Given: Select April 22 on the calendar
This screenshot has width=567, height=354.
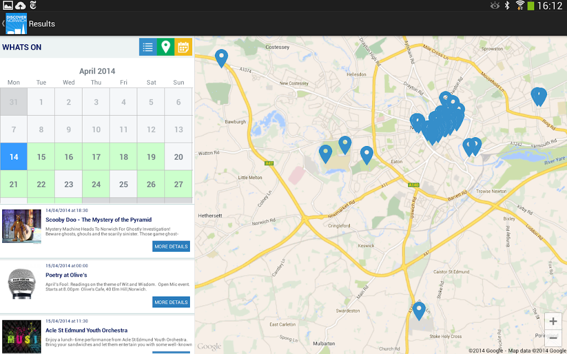Looking at the screenshot, I should [x=41, y=184].
